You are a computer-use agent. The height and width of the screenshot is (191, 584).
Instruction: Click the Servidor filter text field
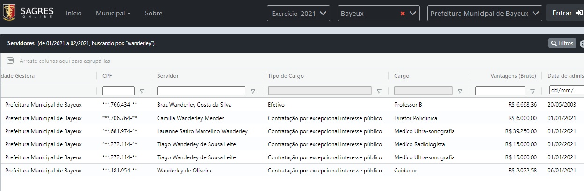point(201,91)
